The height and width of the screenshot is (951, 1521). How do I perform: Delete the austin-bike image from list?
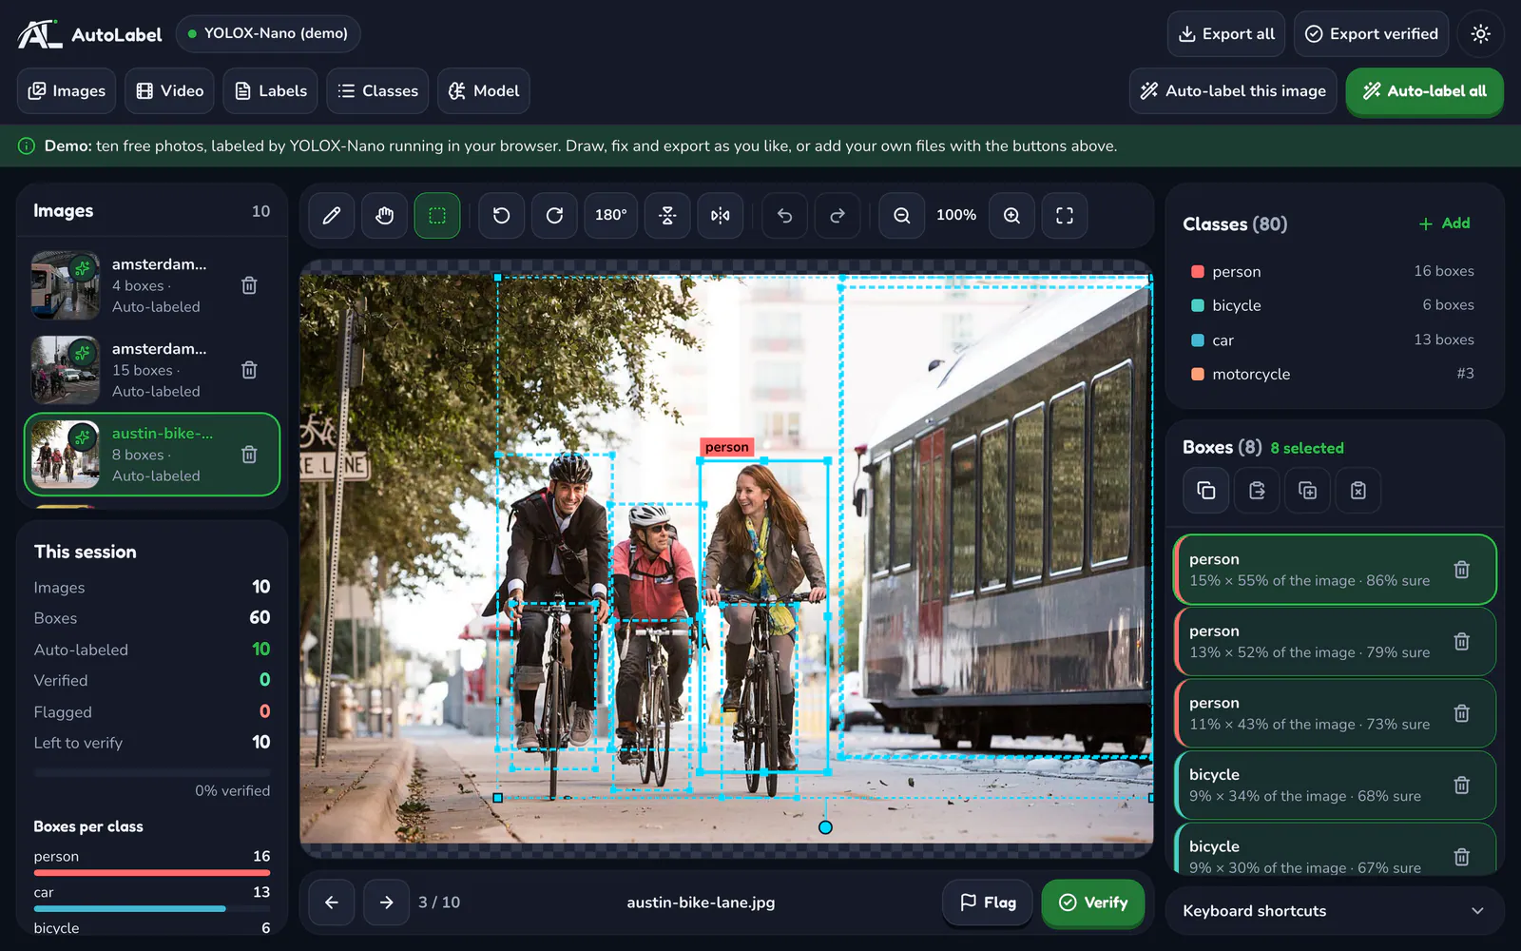coord(249,455)
